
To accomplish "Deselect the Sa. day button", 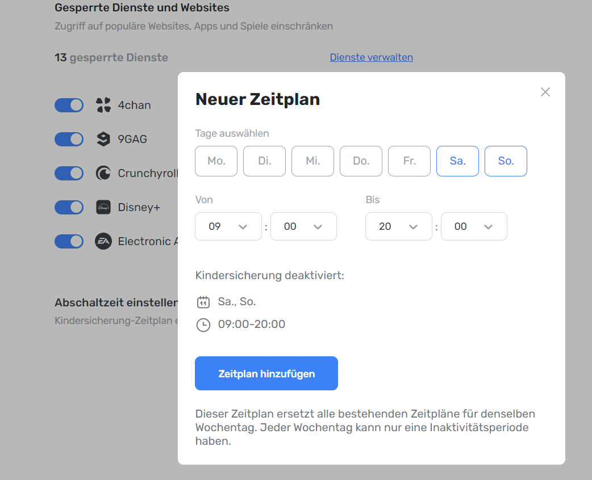I will 457,161.
